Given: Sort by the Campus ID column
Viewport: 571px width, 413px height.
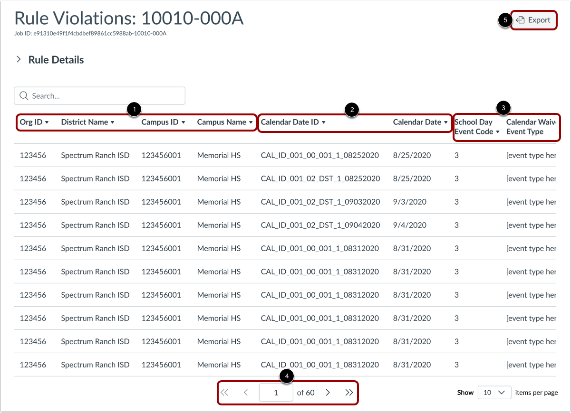Looking at the screenshot, I should point(163,122).
